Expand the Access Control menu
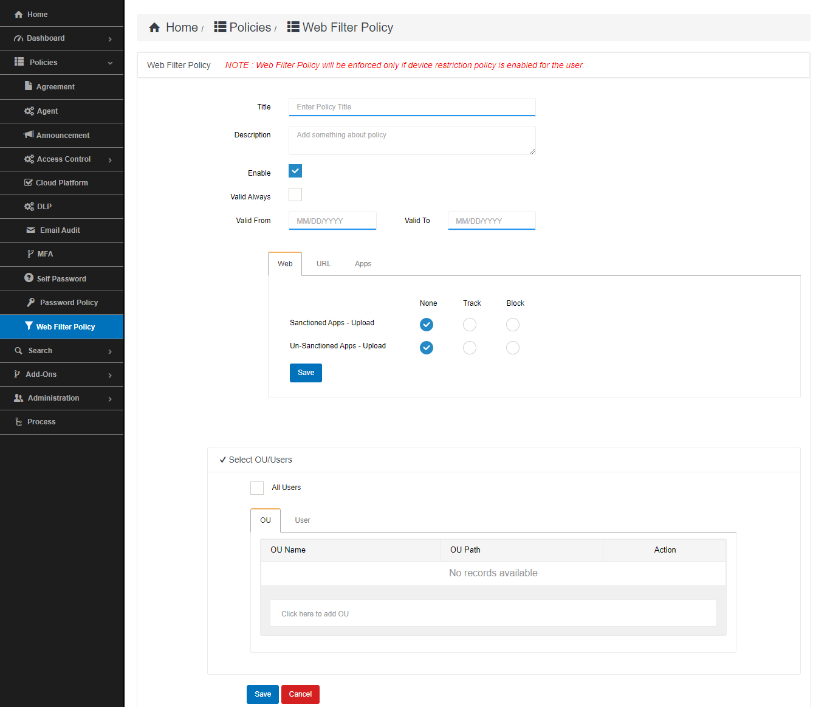The height and width of the screenshot is (707, 830). click(x=63, y=159)
